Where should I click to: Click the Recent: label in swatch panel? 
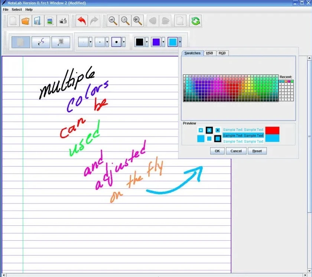pyautogui.click(x=286, y=77)
